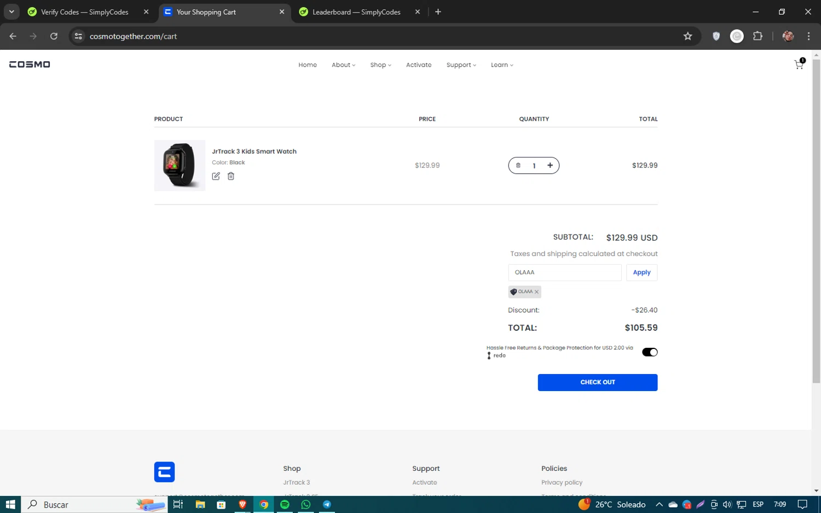
Task: Click the shield extension icon
Action: [x=716, y=36]
